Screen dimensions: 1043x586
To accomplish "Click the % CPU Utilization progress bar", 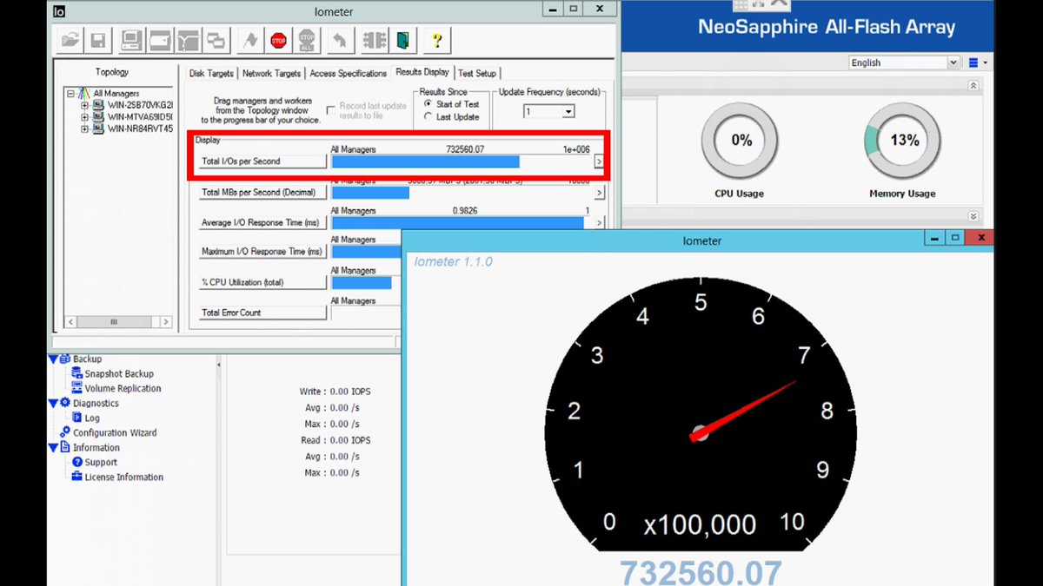I will [x=366, y=282].
